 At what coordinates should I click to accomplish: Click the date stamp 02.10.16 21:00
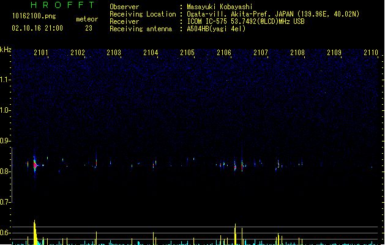pyautogui.click(x=37, y=28)
